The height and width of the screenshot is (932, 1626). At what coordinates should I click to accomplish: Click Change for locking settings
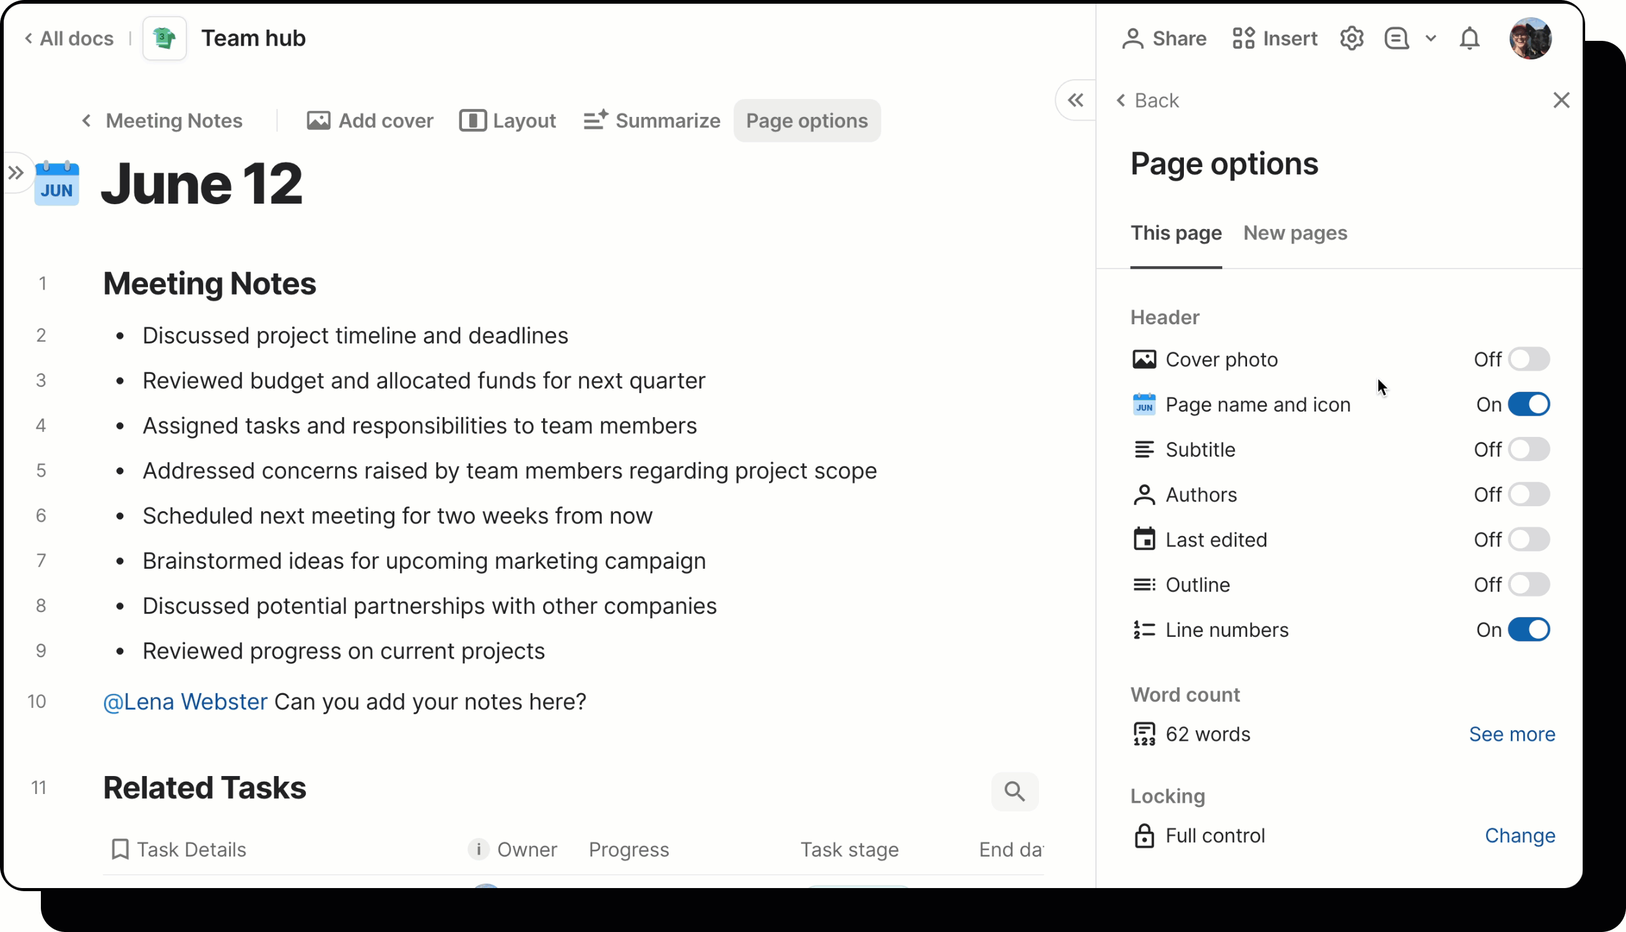(1519, 835)
